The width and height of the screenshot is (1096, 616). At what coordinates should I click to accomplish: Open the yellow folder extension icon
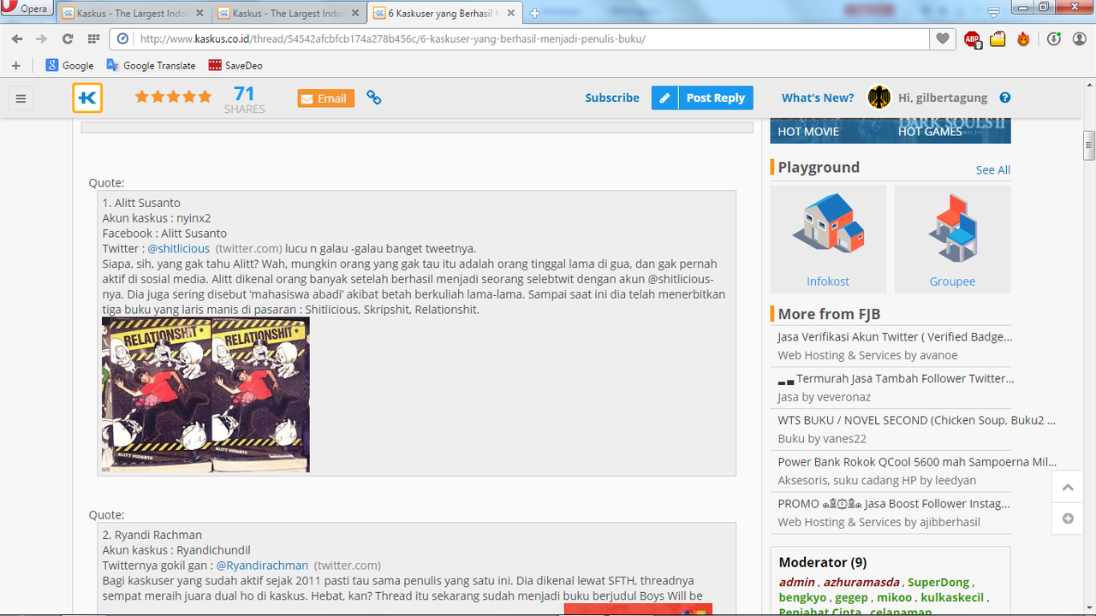[998, 39]
